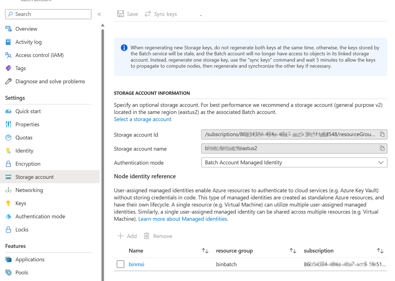This screenshot has width=395, height=281.
Task: Open Identity menu item
Action: click(24, 151)
